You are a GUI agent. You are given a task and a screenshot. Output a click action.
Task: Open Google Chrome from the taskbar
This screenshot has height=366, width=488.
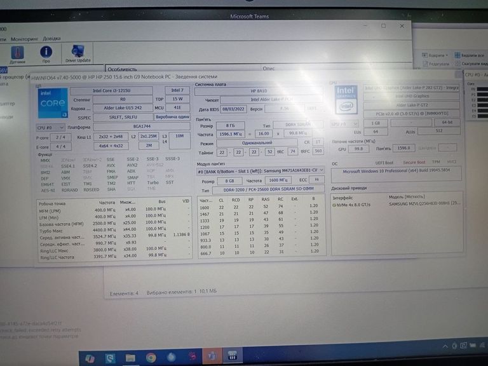pyautogui.click(x=151, y=357)
